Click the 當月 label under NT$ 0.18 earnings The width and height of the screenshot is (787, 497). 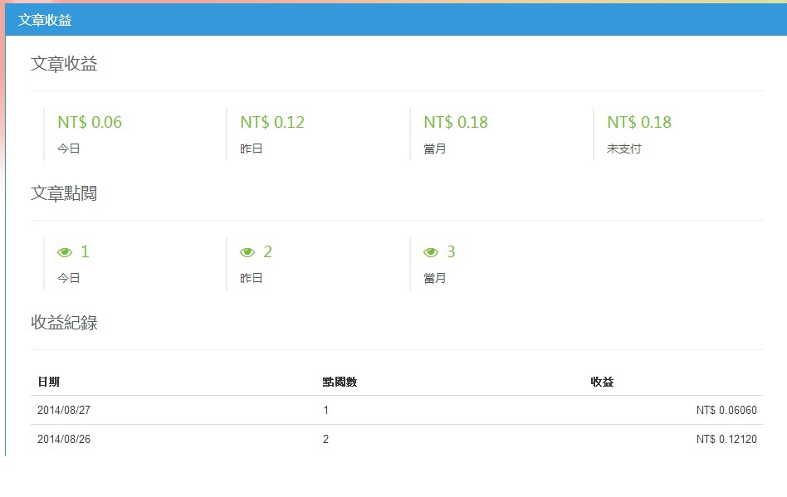pos(435,149)
